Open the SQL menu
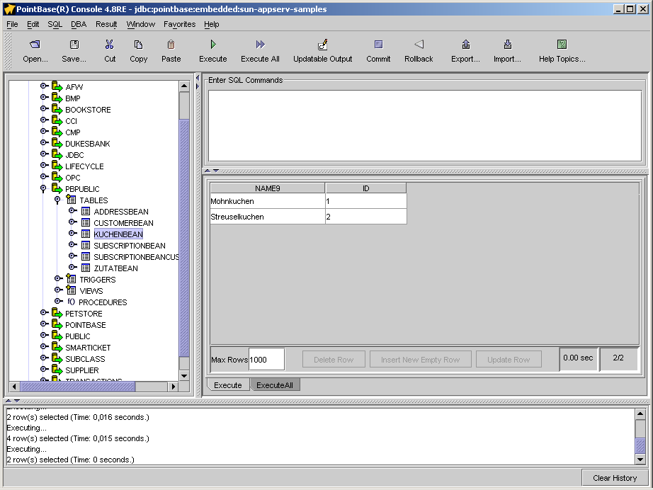 click(55, 24)
